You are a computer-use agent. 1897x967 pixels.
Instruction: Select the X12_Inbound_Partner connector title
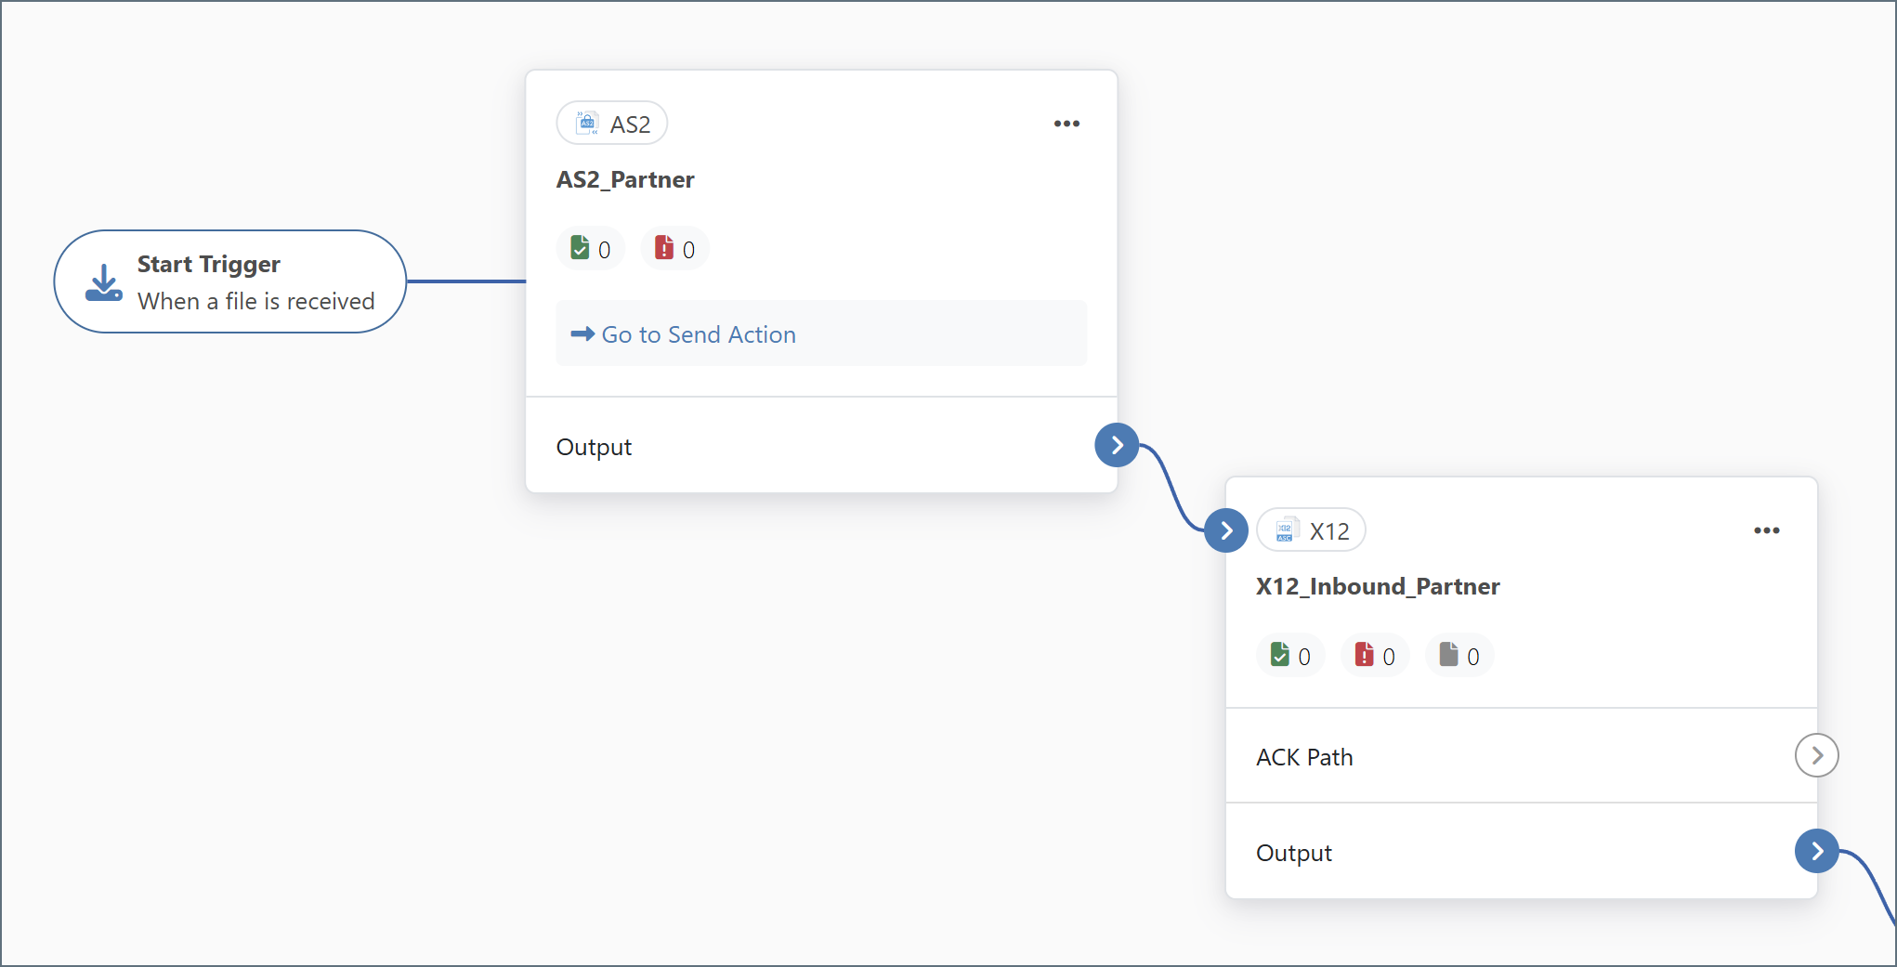pos(1378,587)
